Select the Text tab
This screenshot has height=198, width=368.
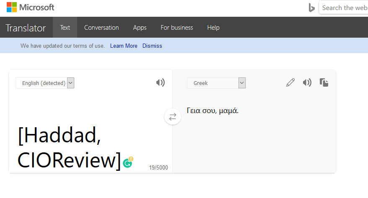65,27
